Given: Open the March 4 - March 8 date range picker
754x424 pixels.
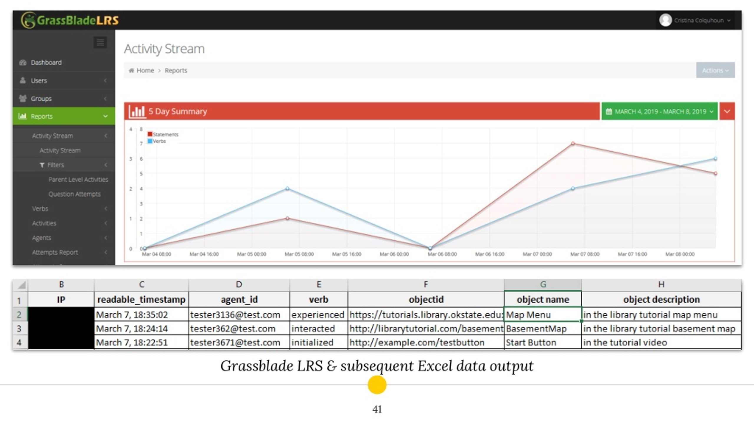Looking at the screenshot, I should (x=659, y=112).
